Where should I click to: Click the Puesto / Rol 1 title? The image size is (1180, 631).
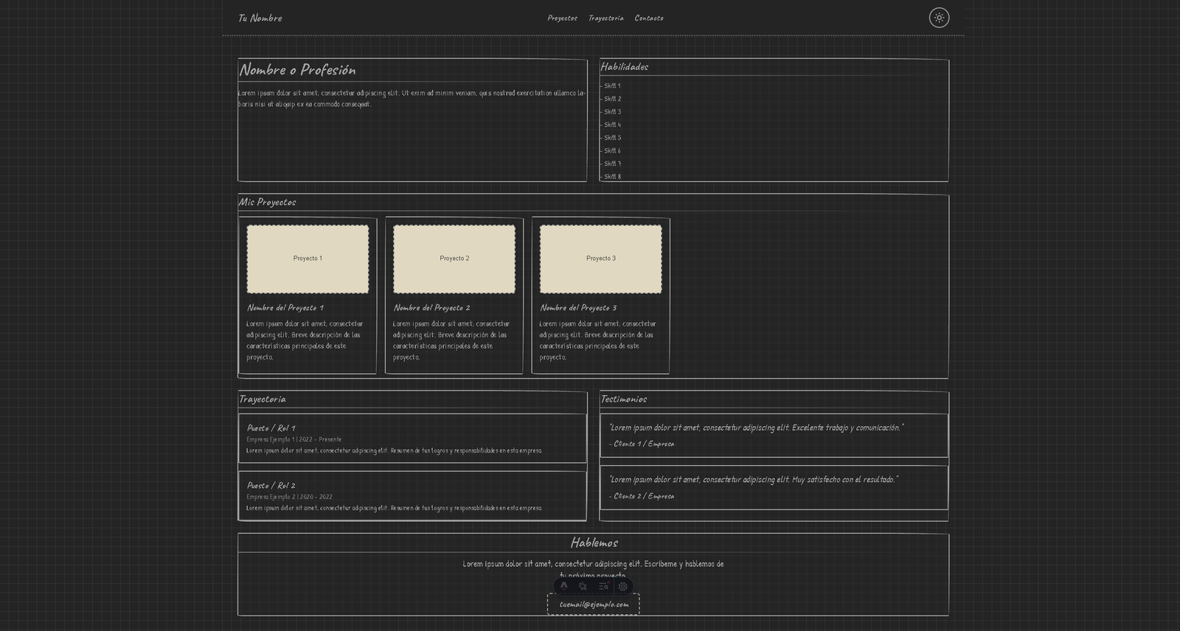pos(271,428)
